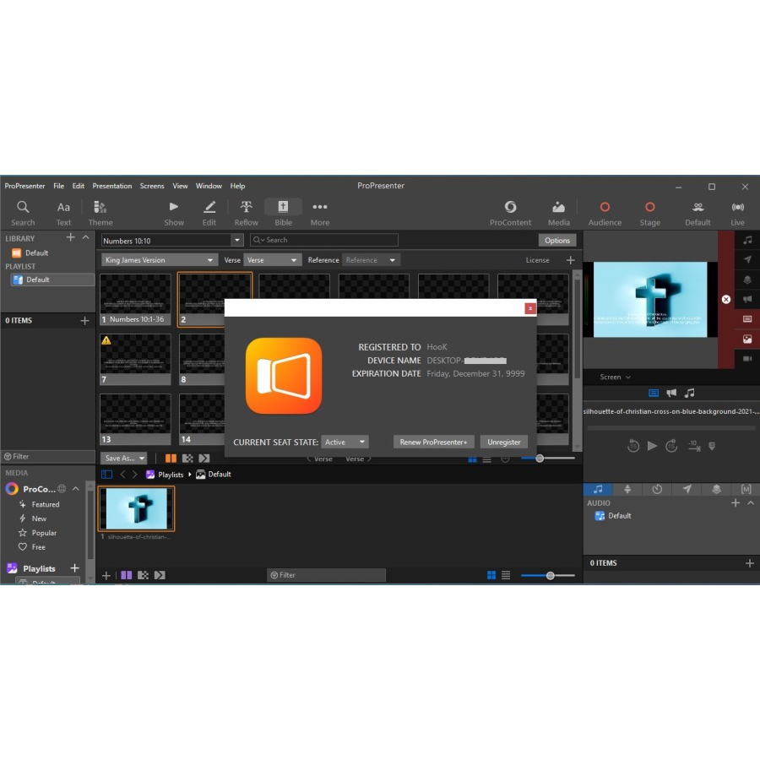Clear the messages layer (paper plane icon)
This screenshot has width=760, height=760.
coord(747,260)
